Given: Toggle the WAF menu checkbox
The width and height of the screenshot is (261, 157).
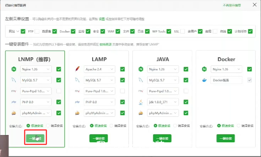Looking at the screenshot, I should click(118, 31).
